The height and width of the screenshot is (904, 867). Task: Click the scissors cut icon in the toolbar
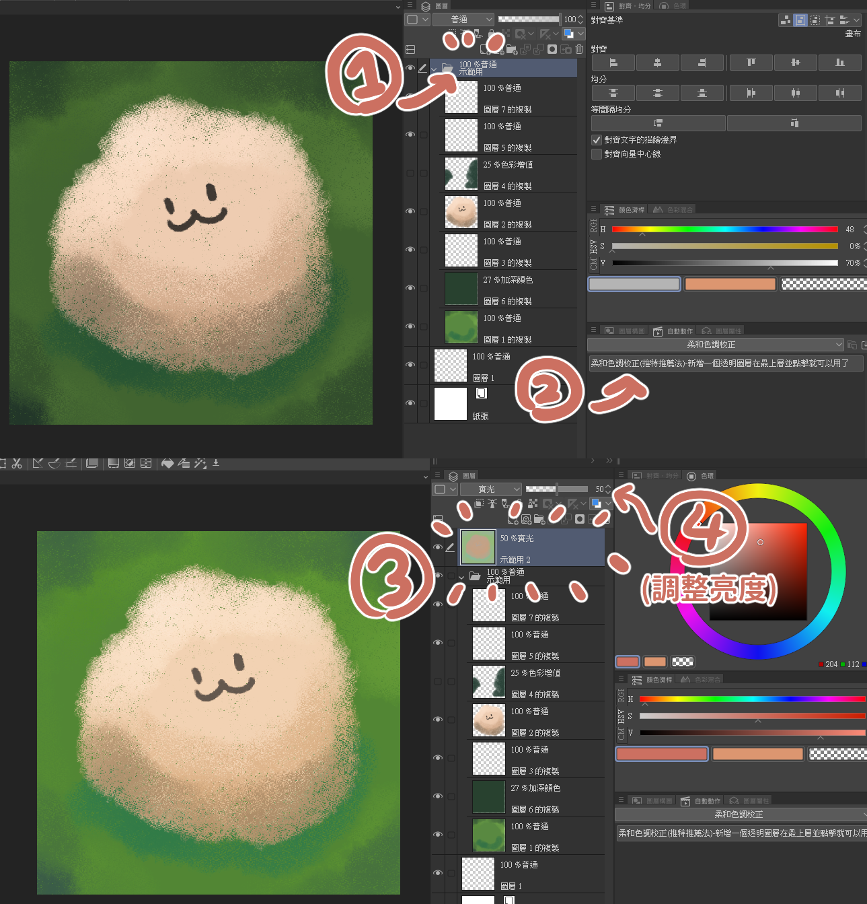click(x=17, y=463)
